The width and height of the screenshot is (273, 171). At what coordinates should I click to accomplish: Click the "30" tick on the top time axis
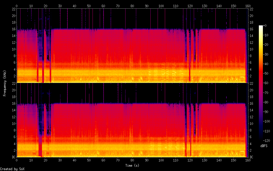pos(60,6)
